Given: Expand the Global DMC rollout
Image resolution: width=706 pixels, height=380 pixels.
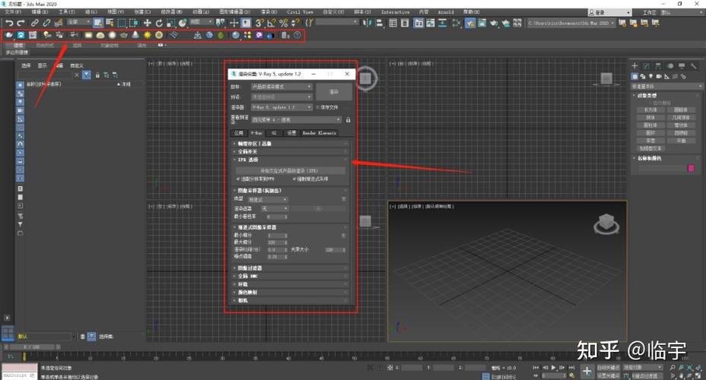Looking at the screenshot, I should click(x=291, y=276).
